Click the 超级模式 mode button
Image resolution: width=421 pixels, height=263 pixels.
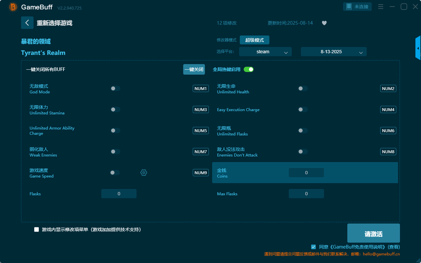click(x=255, y=40)
